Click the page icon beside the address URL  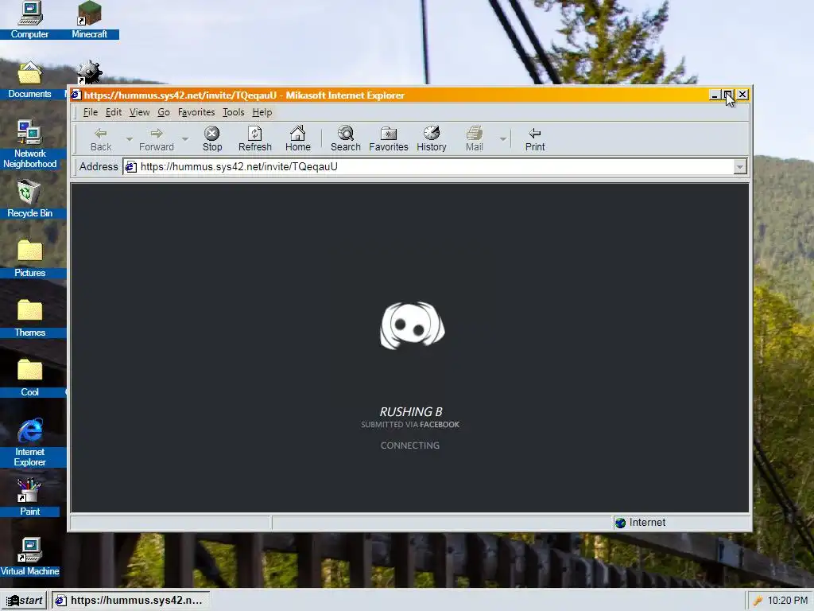click(x=131, y=167)
